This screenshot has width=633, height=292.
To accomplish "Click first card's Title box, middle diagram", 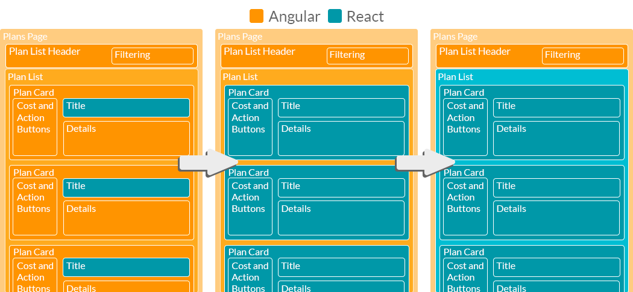I will (x=342, y=108).
